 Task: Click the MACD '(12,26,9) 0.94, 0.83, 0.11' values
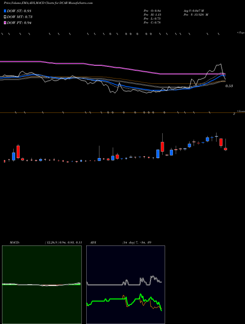pos(63,243)
